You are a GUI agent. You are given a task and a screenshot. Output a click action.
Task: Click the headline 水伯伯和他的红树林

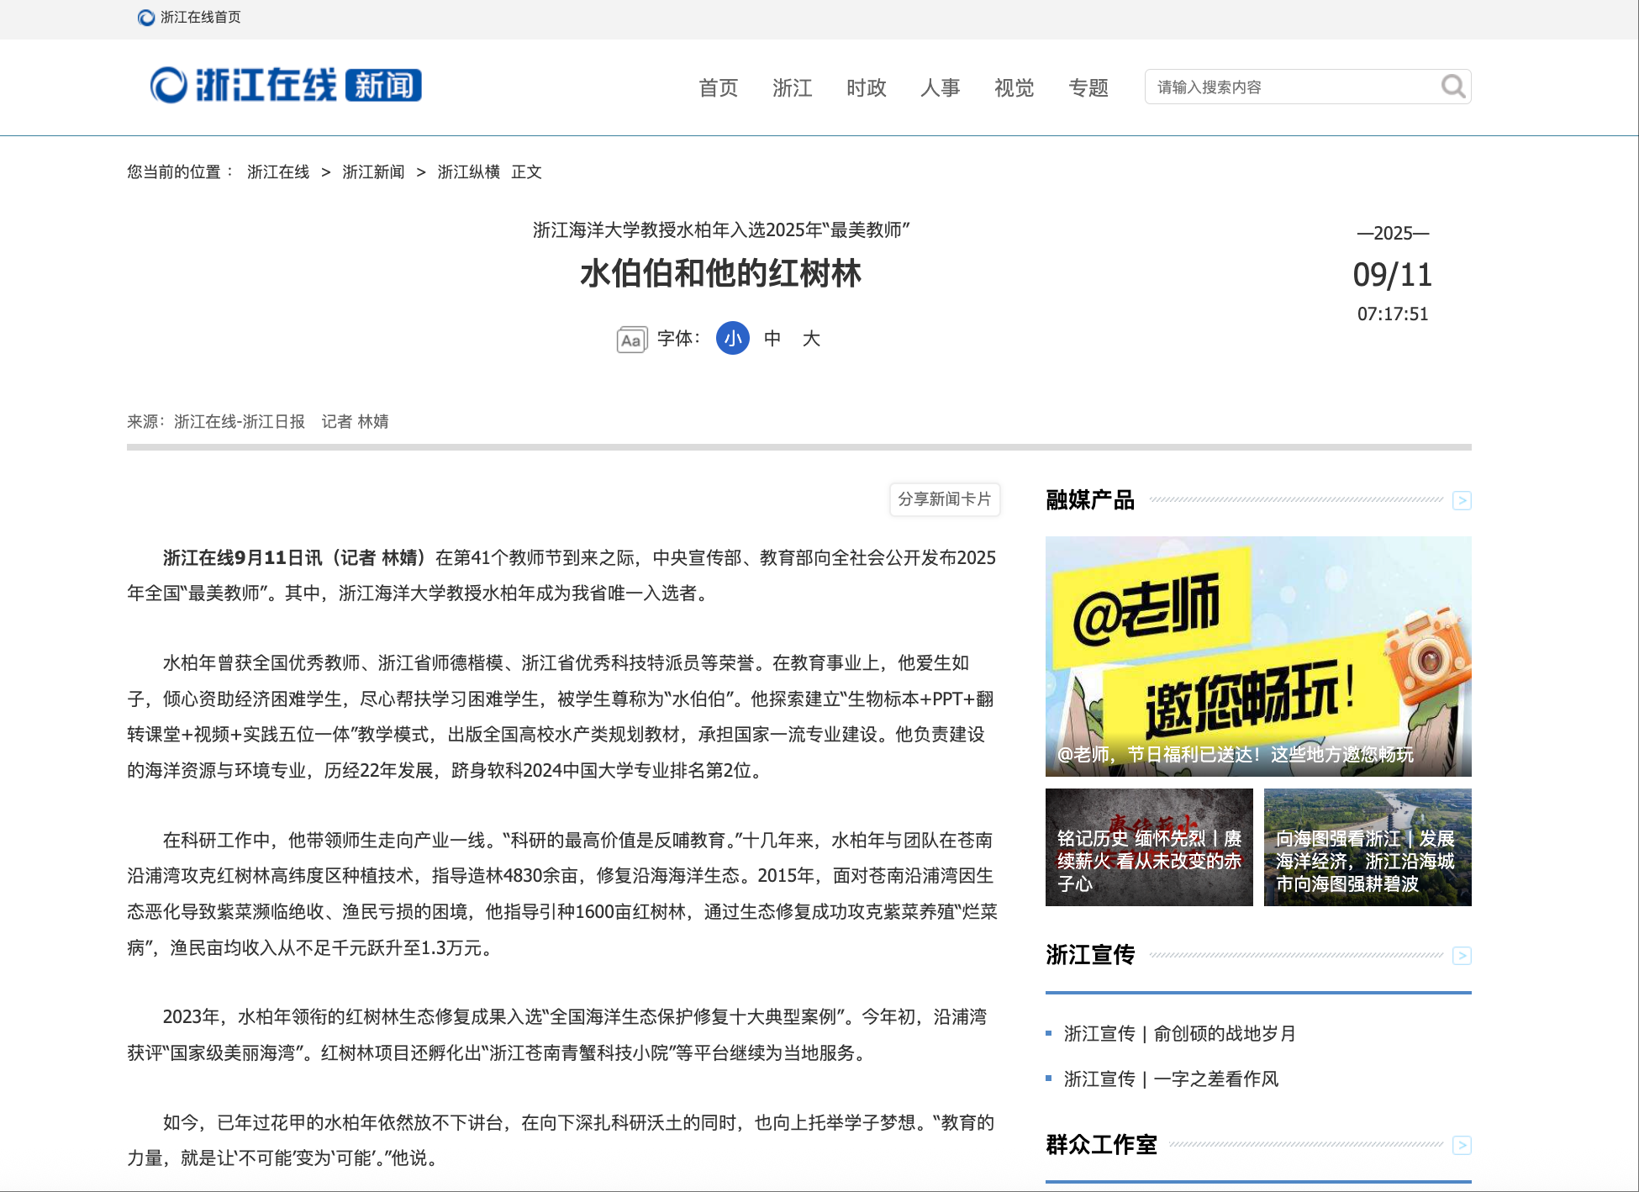point(720,274)
